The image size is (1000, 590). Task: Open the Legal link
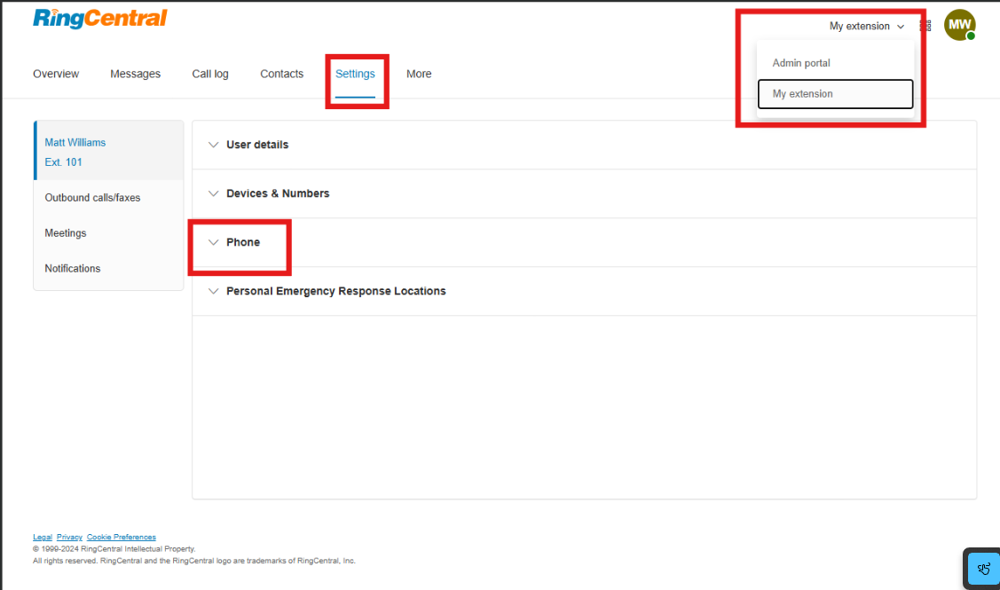pos(43,537)
